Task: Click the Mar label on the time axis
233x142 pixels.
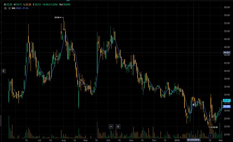Action: point(221,140)
